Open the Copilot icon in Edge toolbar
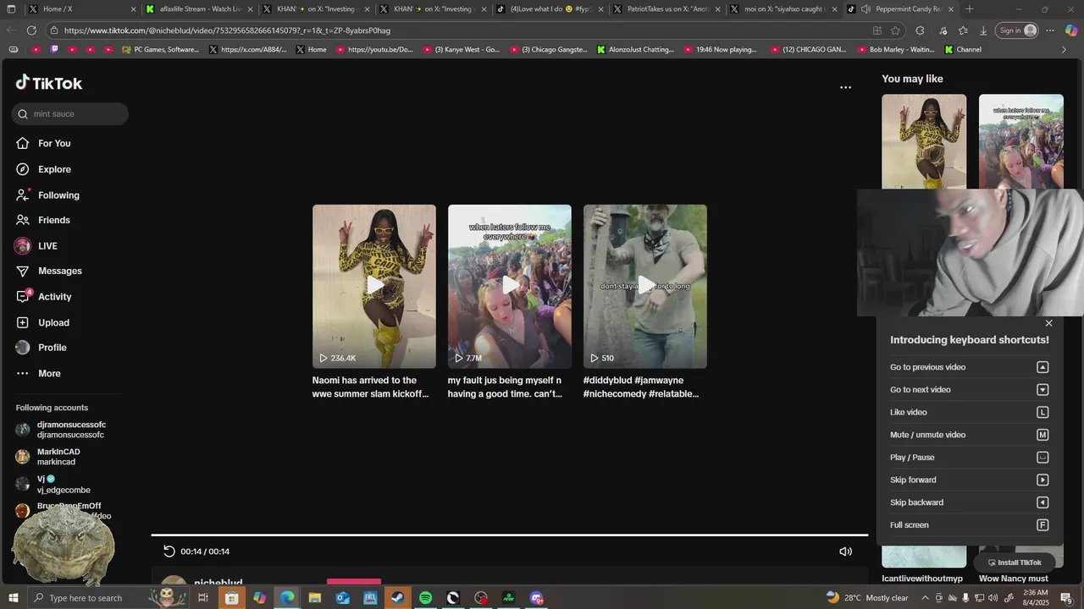 coord(1071,30)
